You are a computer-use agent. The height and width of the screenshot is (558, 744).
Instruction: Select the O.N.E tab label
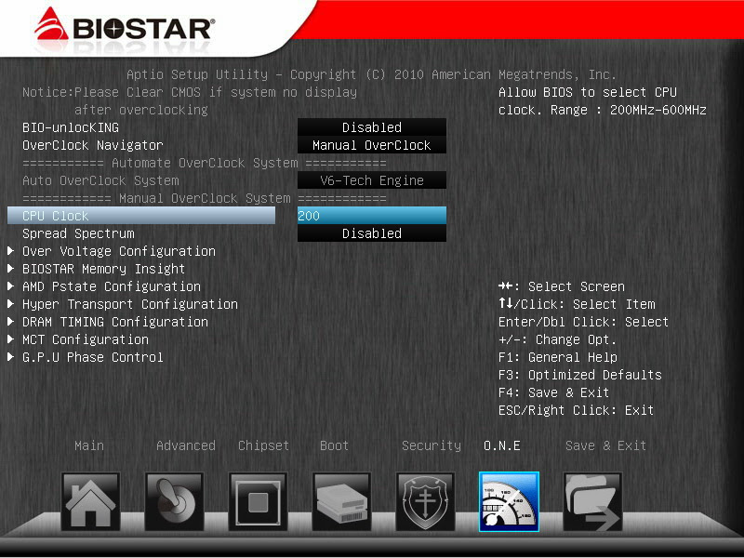tap(501, 445)
